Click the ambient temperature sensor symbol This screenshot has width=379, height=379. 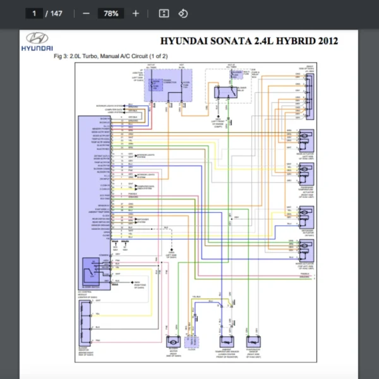point(226,342)
